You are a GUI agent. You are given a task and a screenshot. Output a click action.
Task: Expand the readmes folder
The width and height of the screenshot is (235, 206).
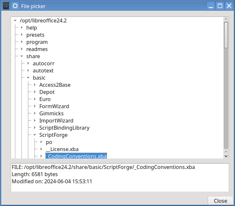[x=22, y=49]
